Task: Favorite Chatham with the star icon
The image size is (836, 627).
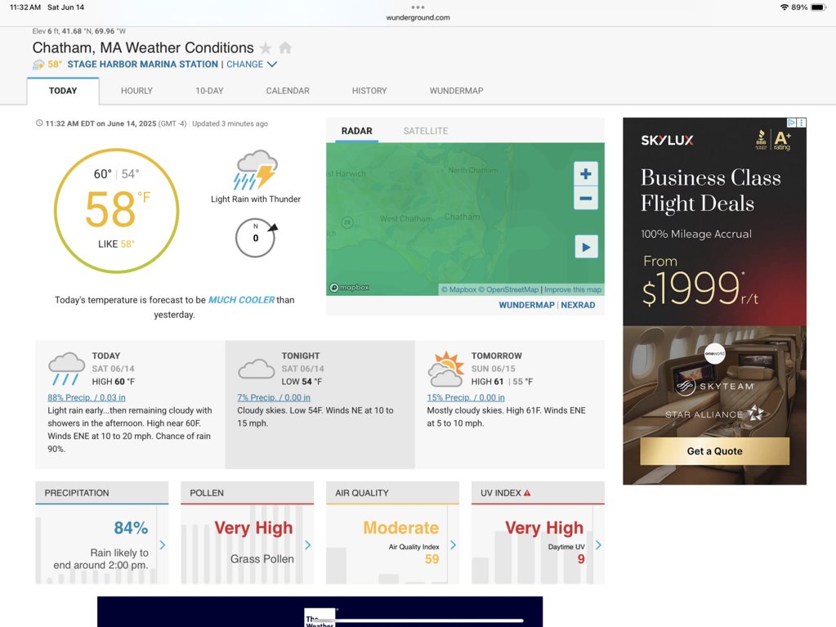Action: pyautogui.click(x=265, y=48)
